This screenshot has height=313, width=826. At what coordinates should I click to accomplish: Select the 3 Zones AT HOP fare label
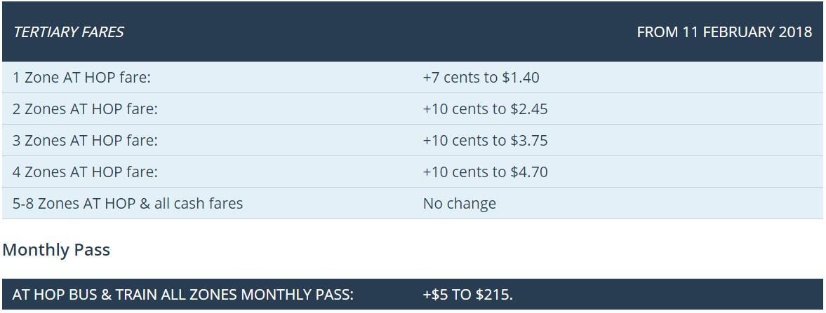(x=85, y=141)
